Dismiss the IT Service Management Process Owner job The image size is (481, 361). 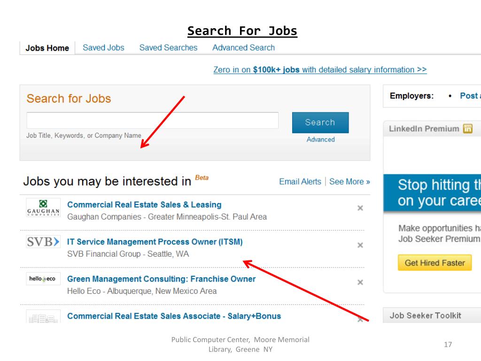click(360, 245)
